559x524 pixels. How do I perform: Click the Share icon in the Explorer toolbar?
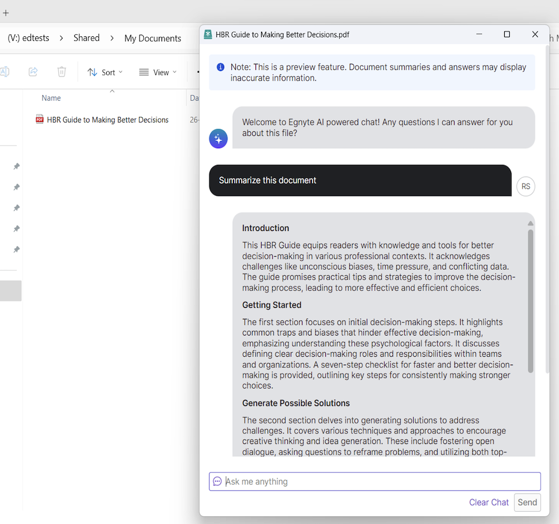point(33,72)
